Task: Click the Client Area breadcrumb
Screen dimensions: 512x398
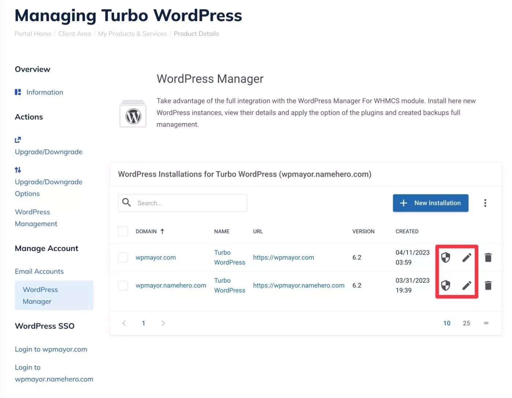Action: coord(75,34)
